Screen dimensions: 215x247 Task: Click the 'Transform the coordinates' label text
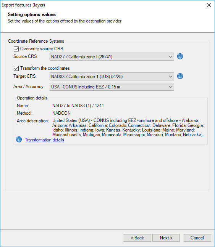point(45,68)
